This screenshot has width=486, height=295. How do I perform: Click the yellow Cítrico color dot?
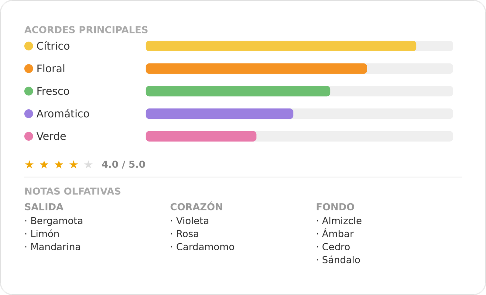29,46
